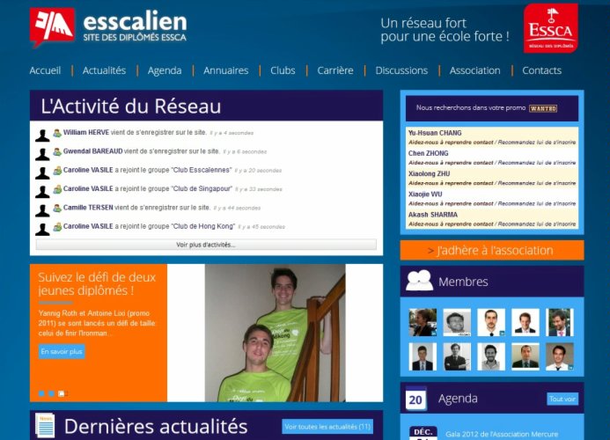Click J'adhère à l'association button

click(491, 251)
